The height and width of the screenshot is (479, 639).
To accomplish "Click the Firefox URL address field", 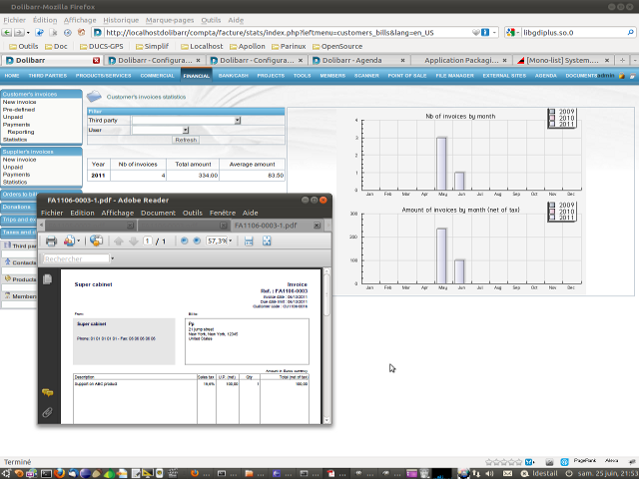I will click(288, 32).
